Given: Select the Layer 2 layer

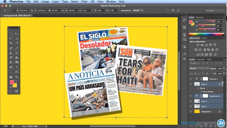Looking at the screenshot, I should click(209, 101).
